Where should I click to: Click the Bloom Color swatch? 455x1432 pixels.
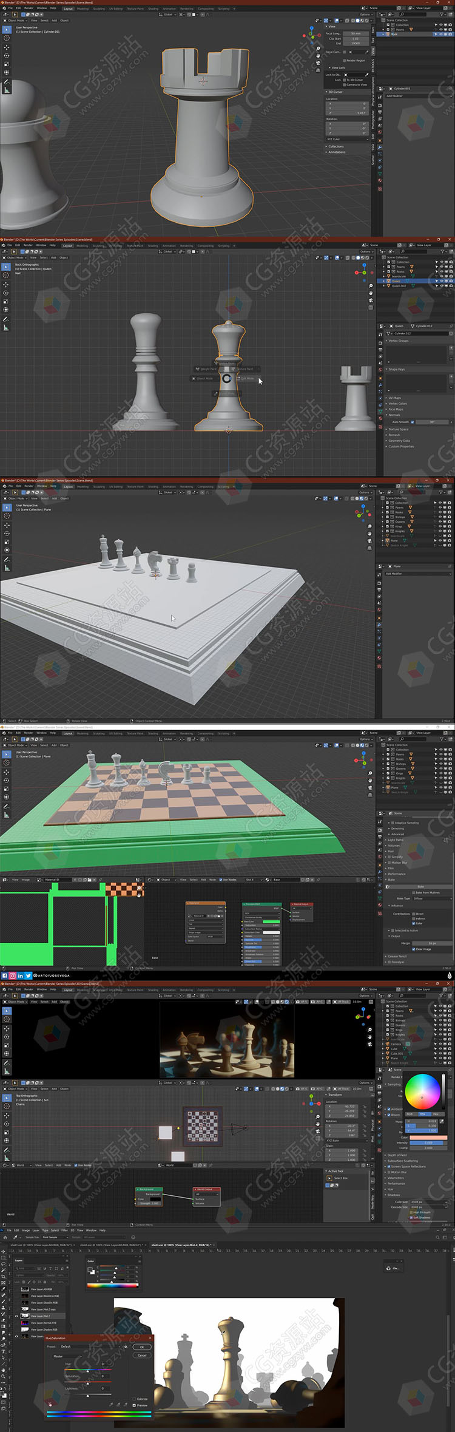click(x=428, y=1138)
